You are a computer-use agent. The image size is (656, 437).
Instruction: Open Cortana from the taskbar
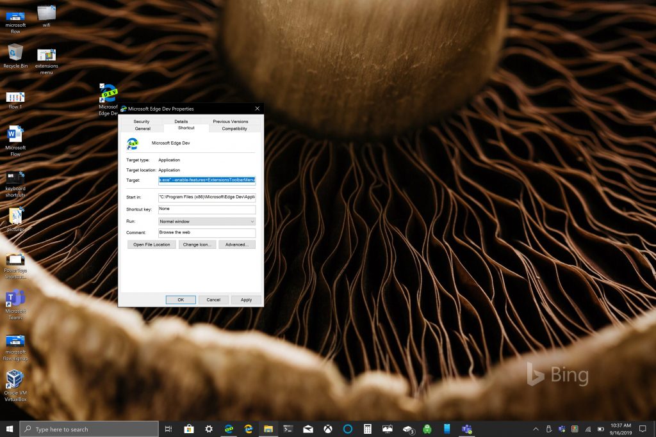tap(348, 429)
